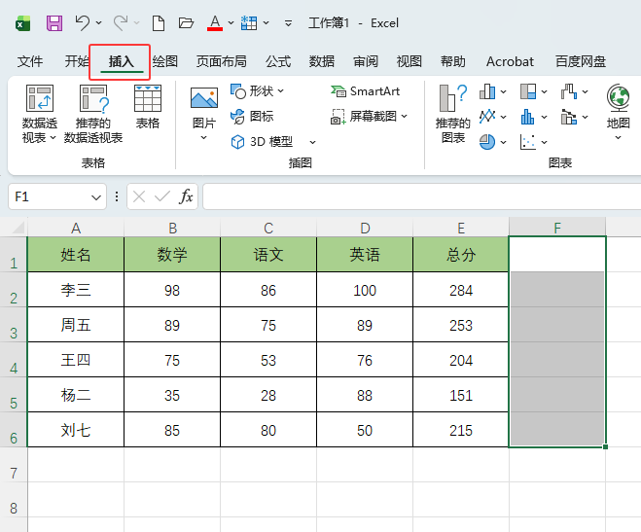Image resolution: width=641 pixels, height=532 pixels.
Task: Insert a 表格 table
Action: click(148, 107)
